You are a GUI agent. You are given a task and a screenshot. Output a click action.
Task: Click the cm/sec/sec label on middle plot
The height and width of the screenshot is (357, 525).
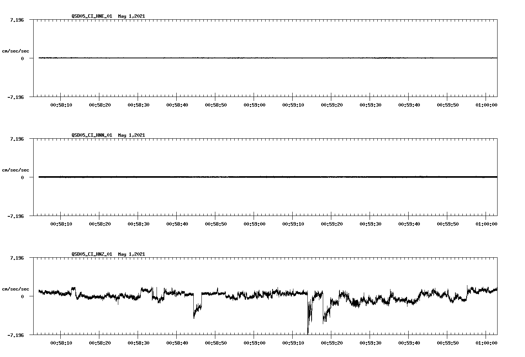(16, 170)
